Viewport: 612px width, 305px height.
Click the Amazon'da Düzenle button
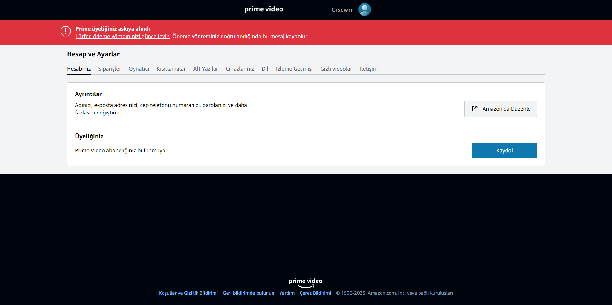click(x=500, y=109)
